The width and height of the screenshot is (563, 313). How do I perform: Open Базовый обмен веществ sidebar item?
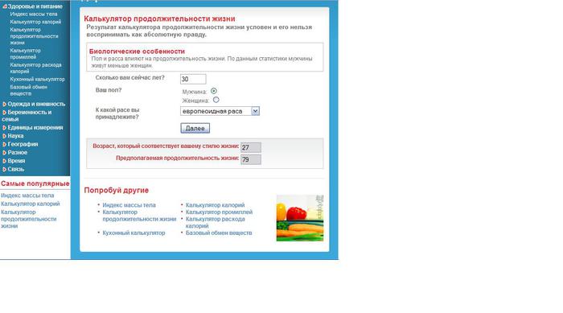29,90
